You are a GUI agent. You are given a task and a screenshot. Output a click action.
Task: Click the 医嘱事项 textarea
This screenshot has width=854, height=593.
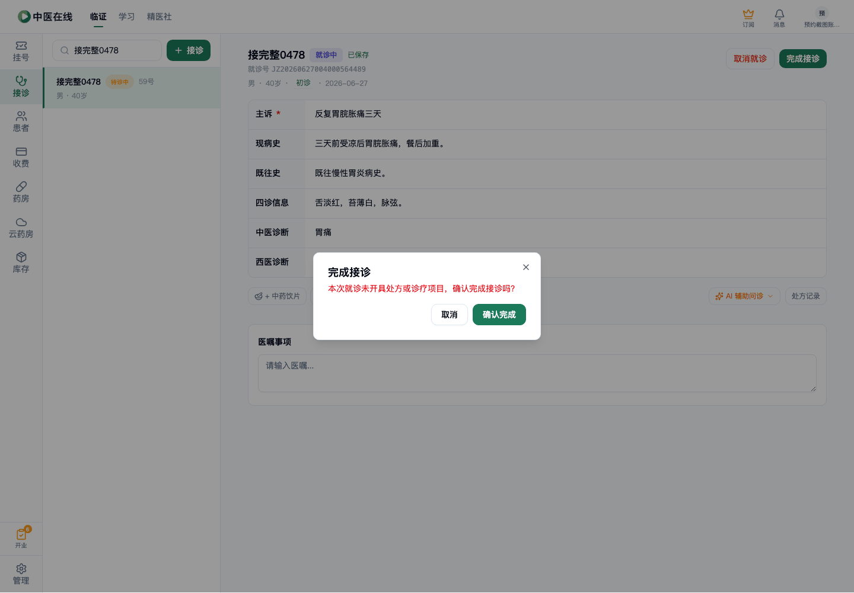point(537,373)
